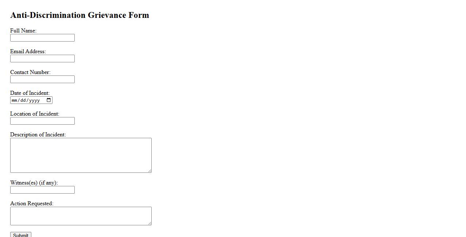Focus the Action Requested text area
This screenshot has width=466, height=237.
tap(81, 216)
